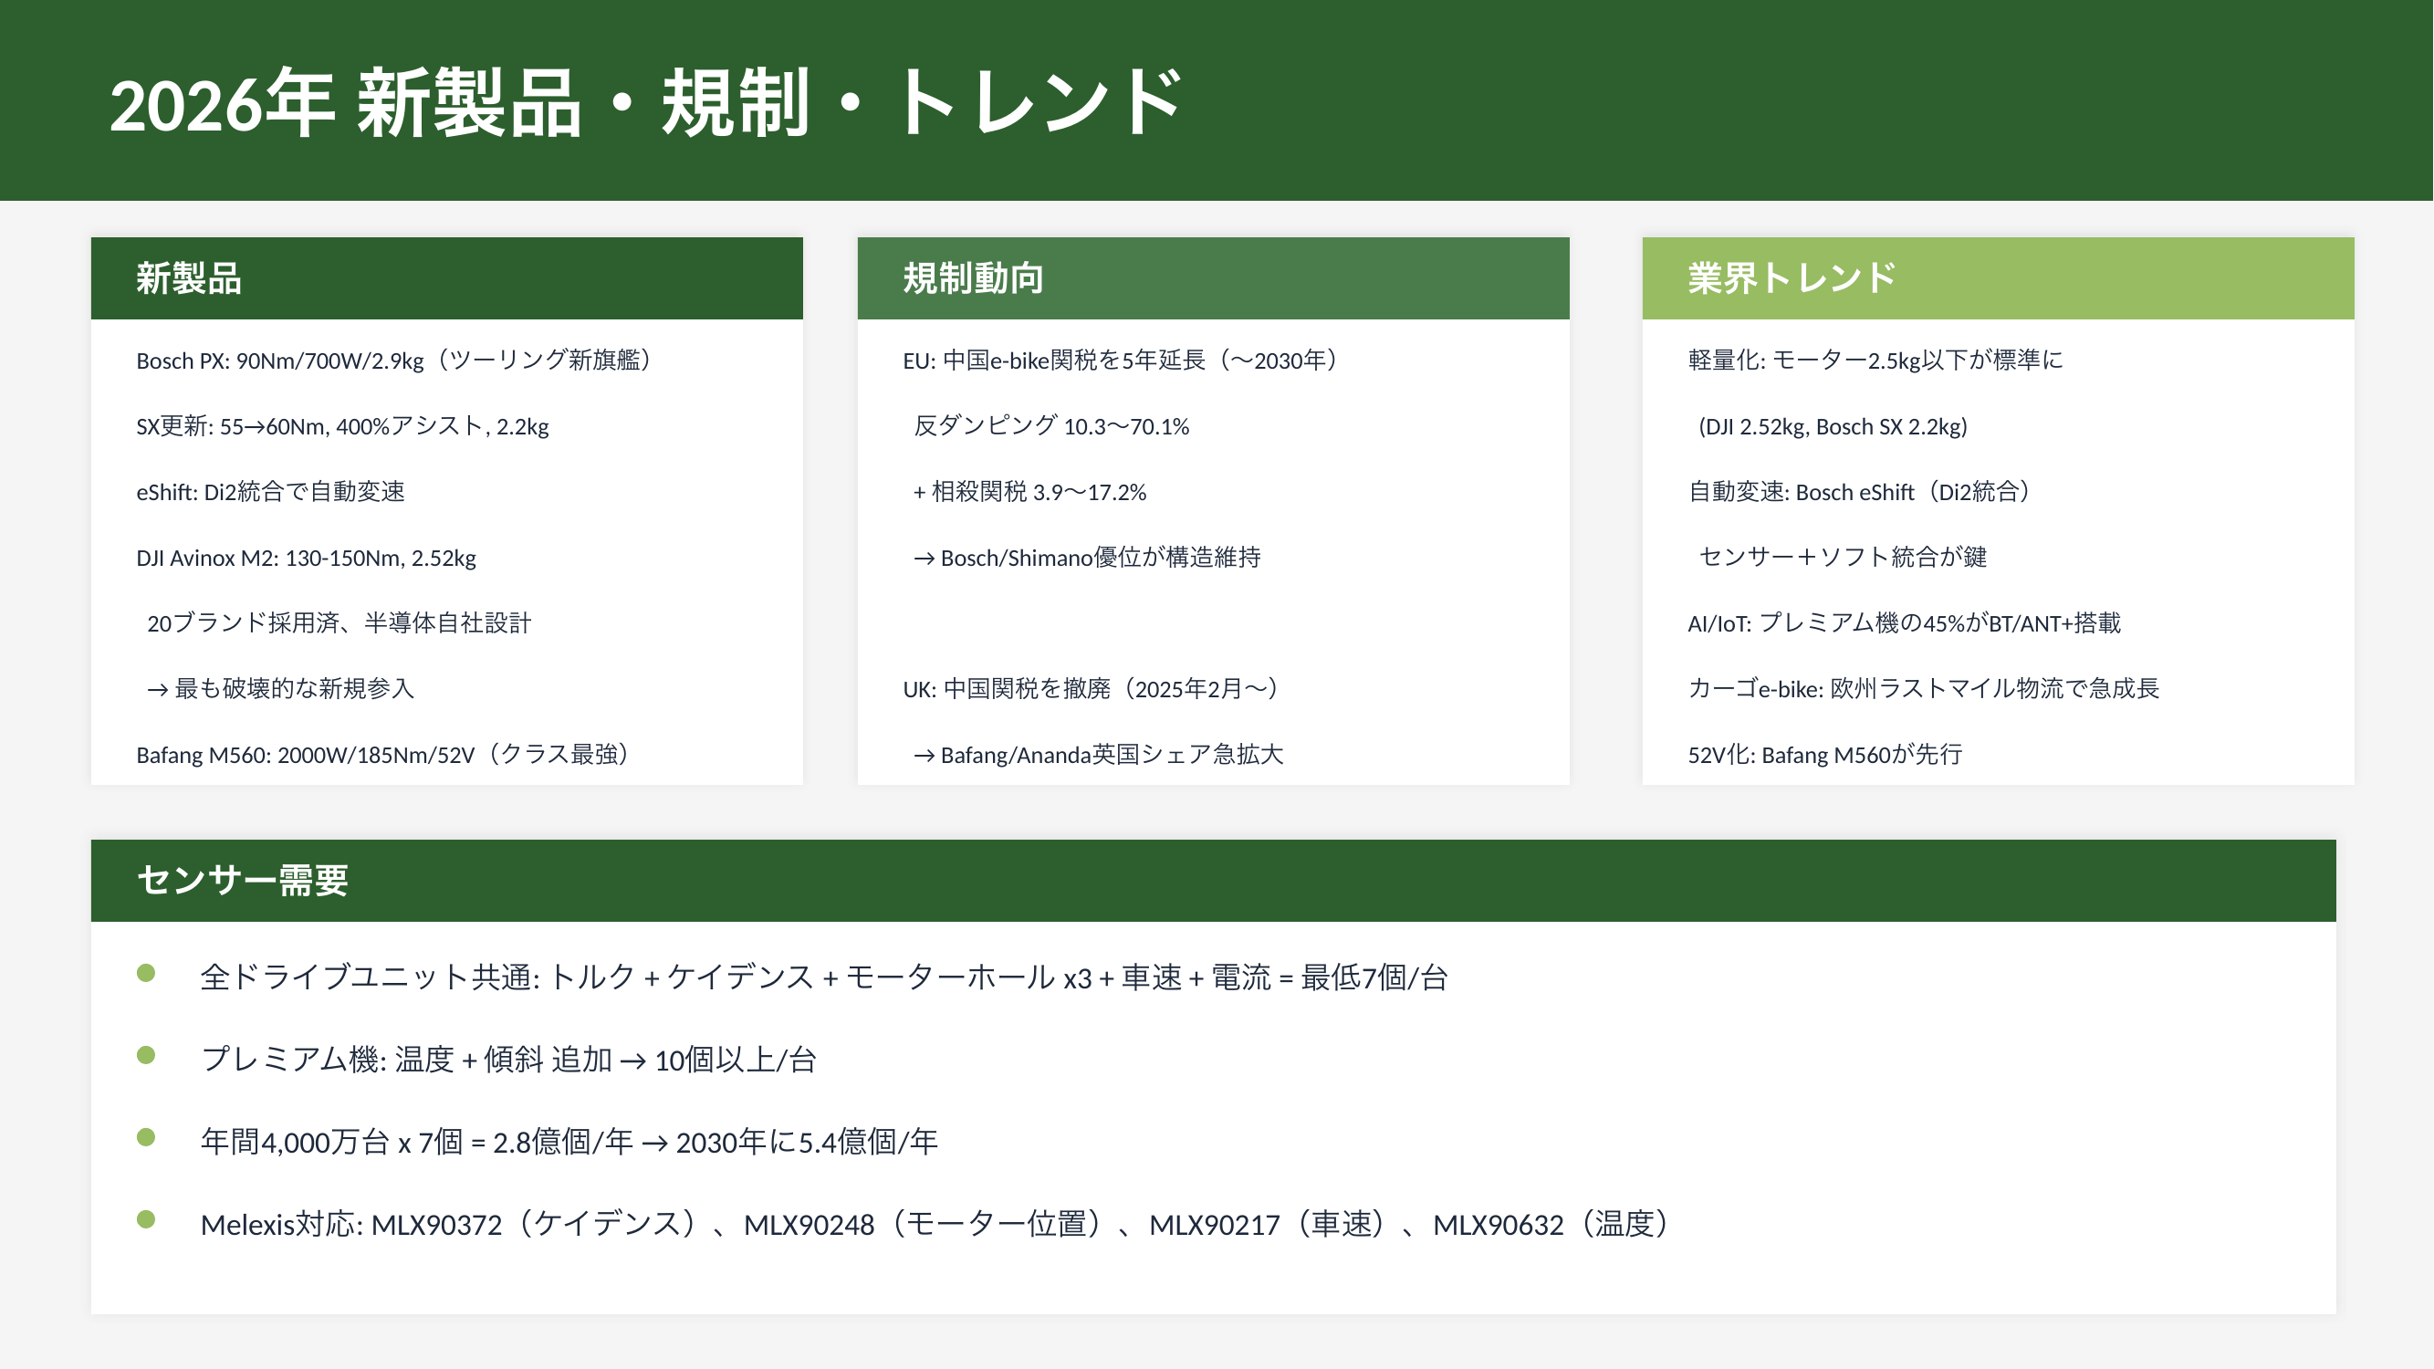Click the カーゴe-bike 欧州ラストマイル line

pyautogui.click(x=1923, y=688)
